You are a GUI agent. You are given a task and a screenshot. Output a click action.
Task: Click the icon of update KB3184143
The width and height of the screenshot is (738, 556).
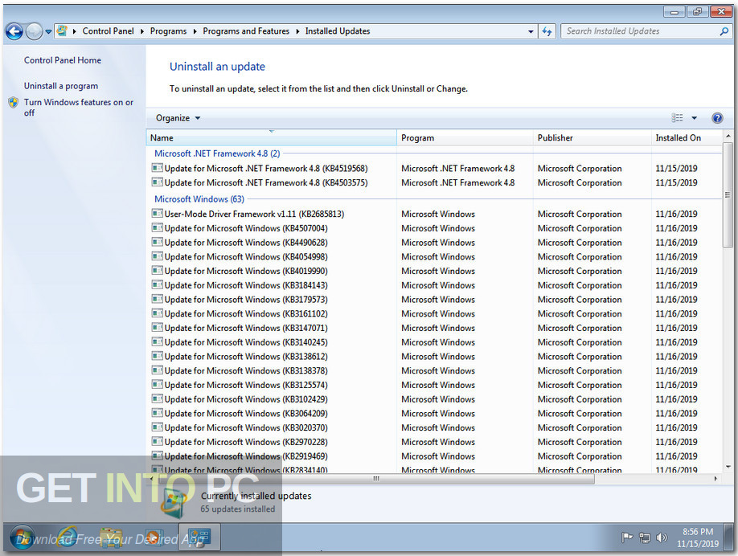pos(158,285)
